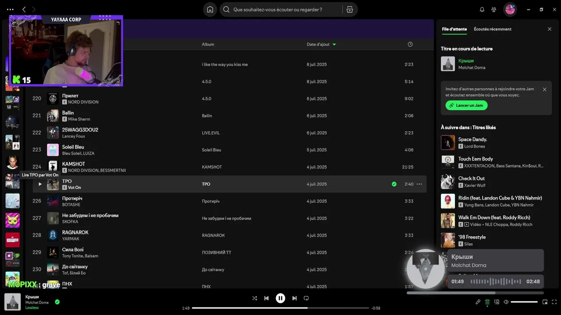Click the Xavier Wulf artist link
The height and width of the screenshot is (315, 561).
(475, 185)
